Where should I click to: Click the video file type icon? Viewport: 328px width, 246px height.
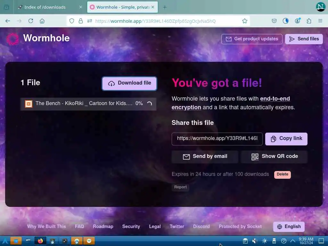coord(29,103)
